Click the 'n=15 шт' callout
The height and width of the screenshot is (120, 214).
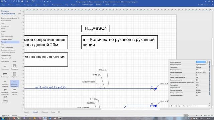click(x=96, y=75)
